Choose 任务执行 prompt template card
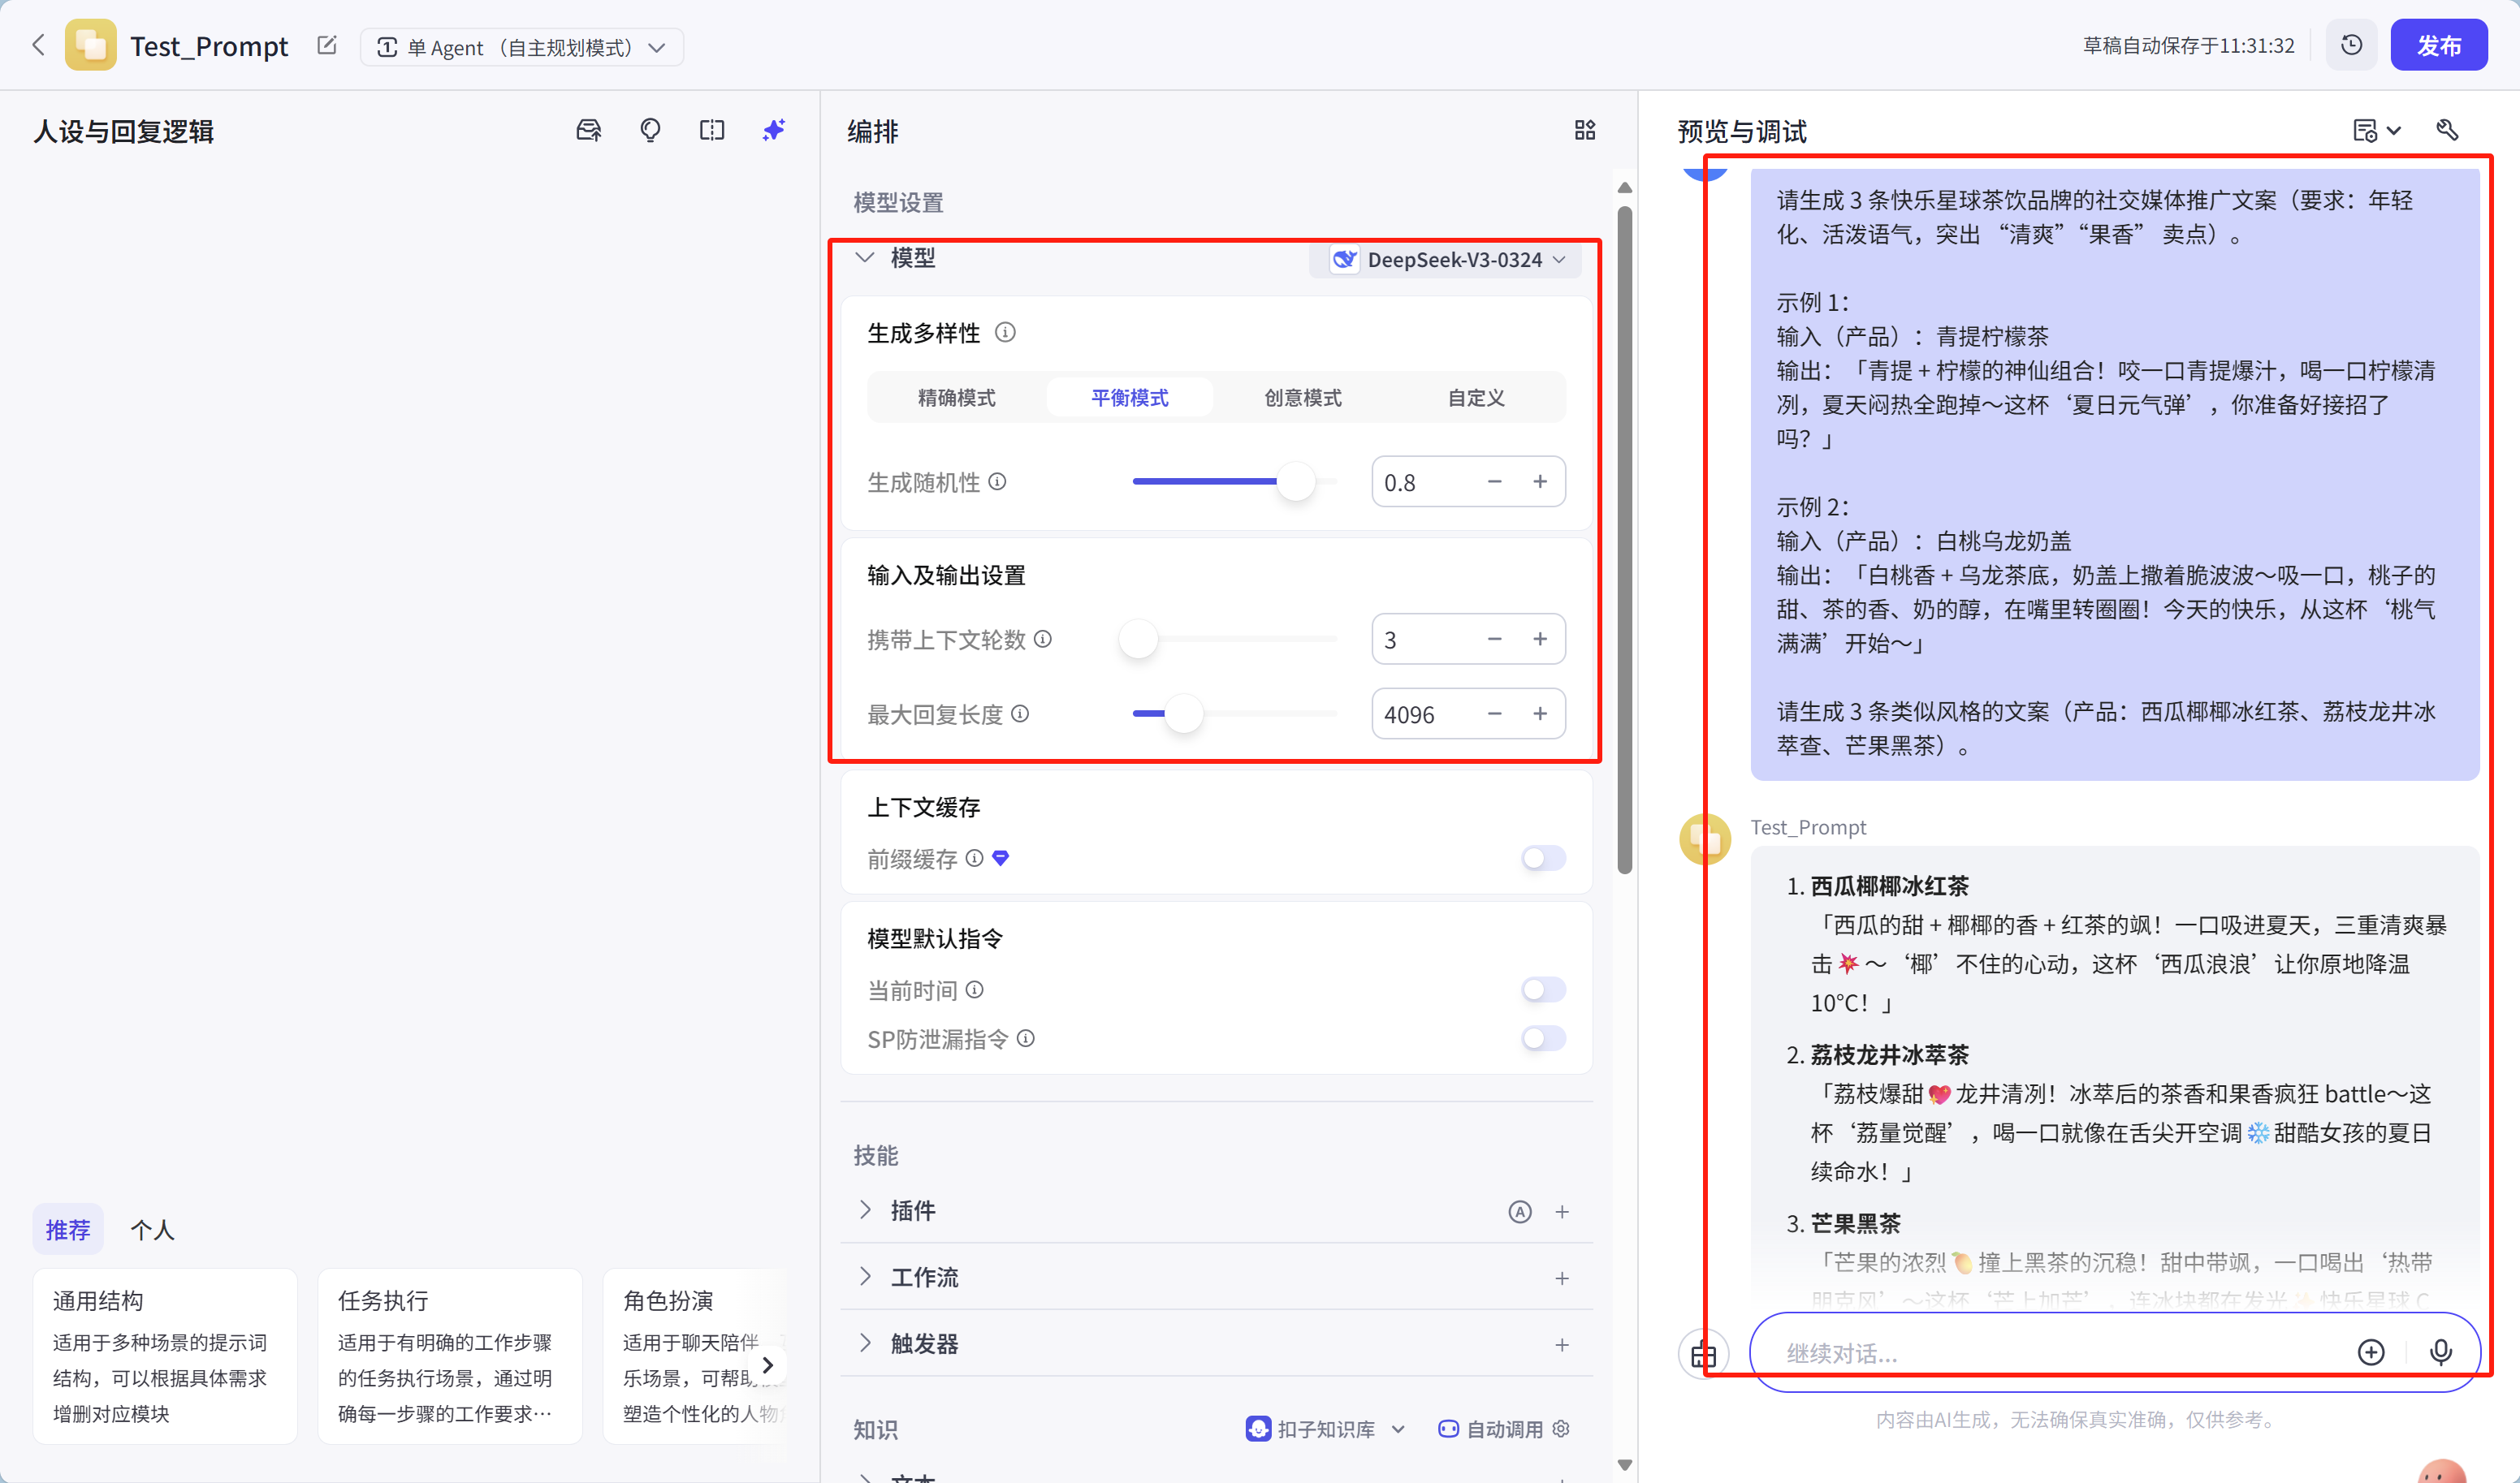The width and height of the screenshot is (2520, 1483). point(450,1356)
